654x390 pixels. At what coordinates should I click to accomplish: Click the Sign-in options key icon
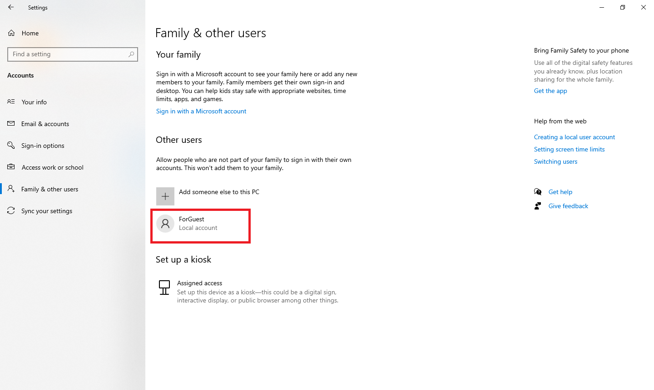[11, 145]
